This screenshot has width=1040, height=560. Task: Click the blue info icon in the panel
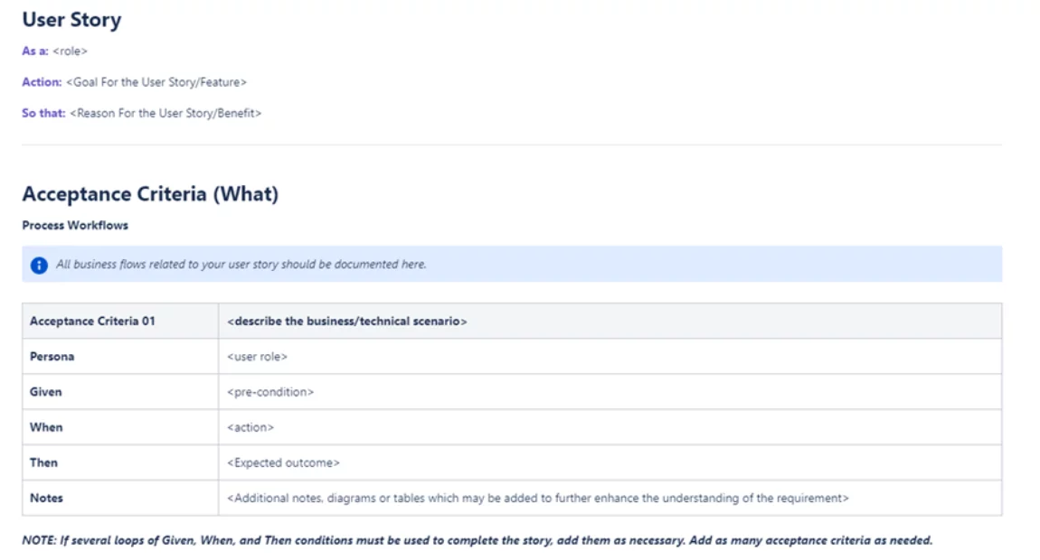point(39,266)
